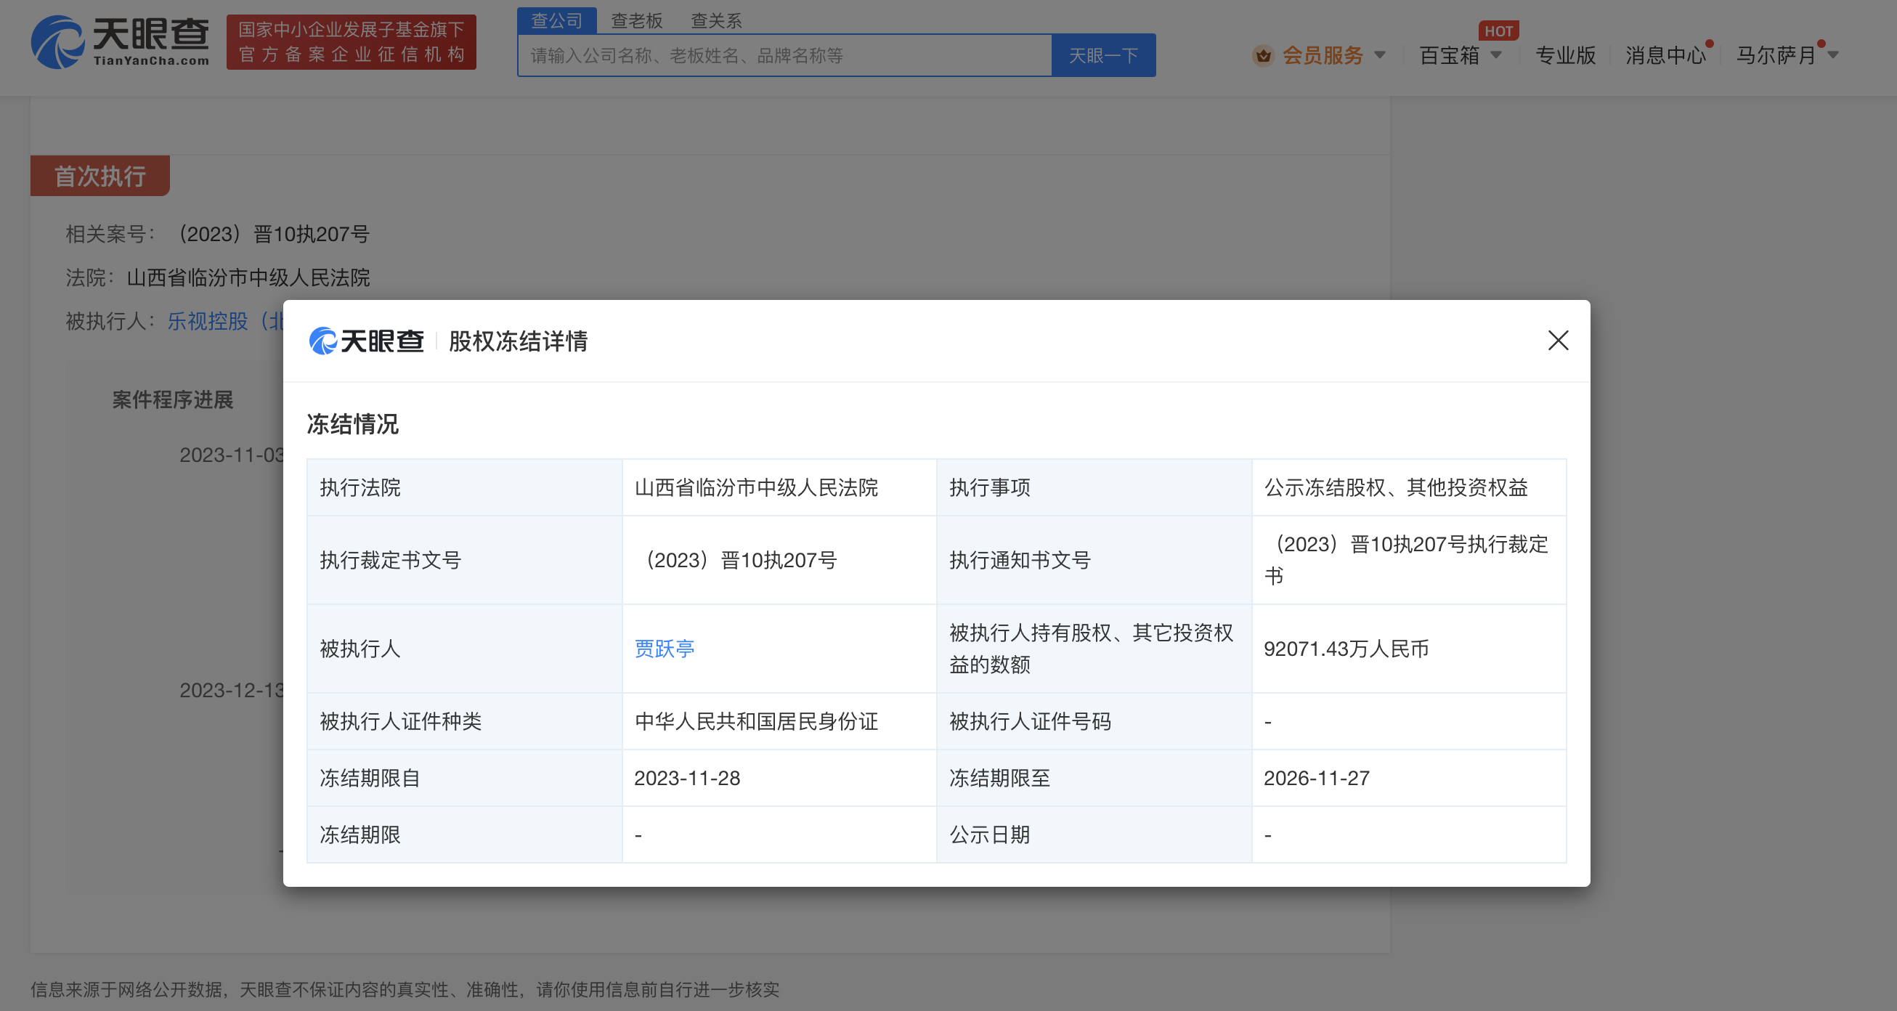This screenshot has height=1011, width=1897.
Task: Open the 贾跃亭 person link
Action: tap(665, 649)
